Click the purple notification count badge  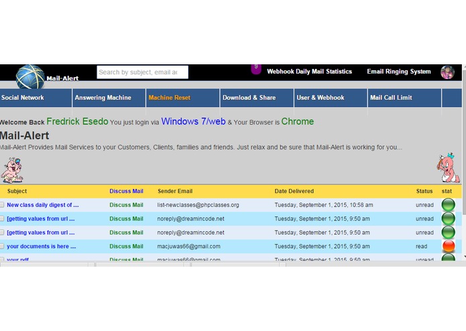[256, 69]
